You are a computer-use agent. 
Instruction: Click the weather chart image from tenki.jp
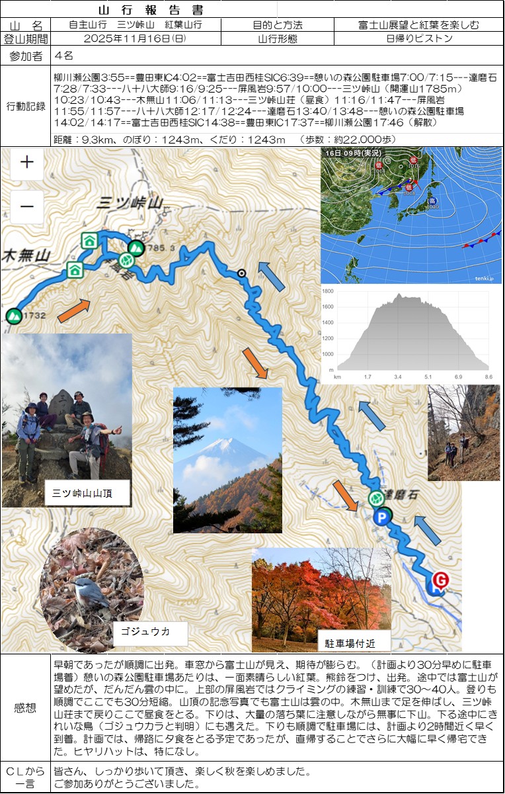pyautogui.click(x=410, y=215)
